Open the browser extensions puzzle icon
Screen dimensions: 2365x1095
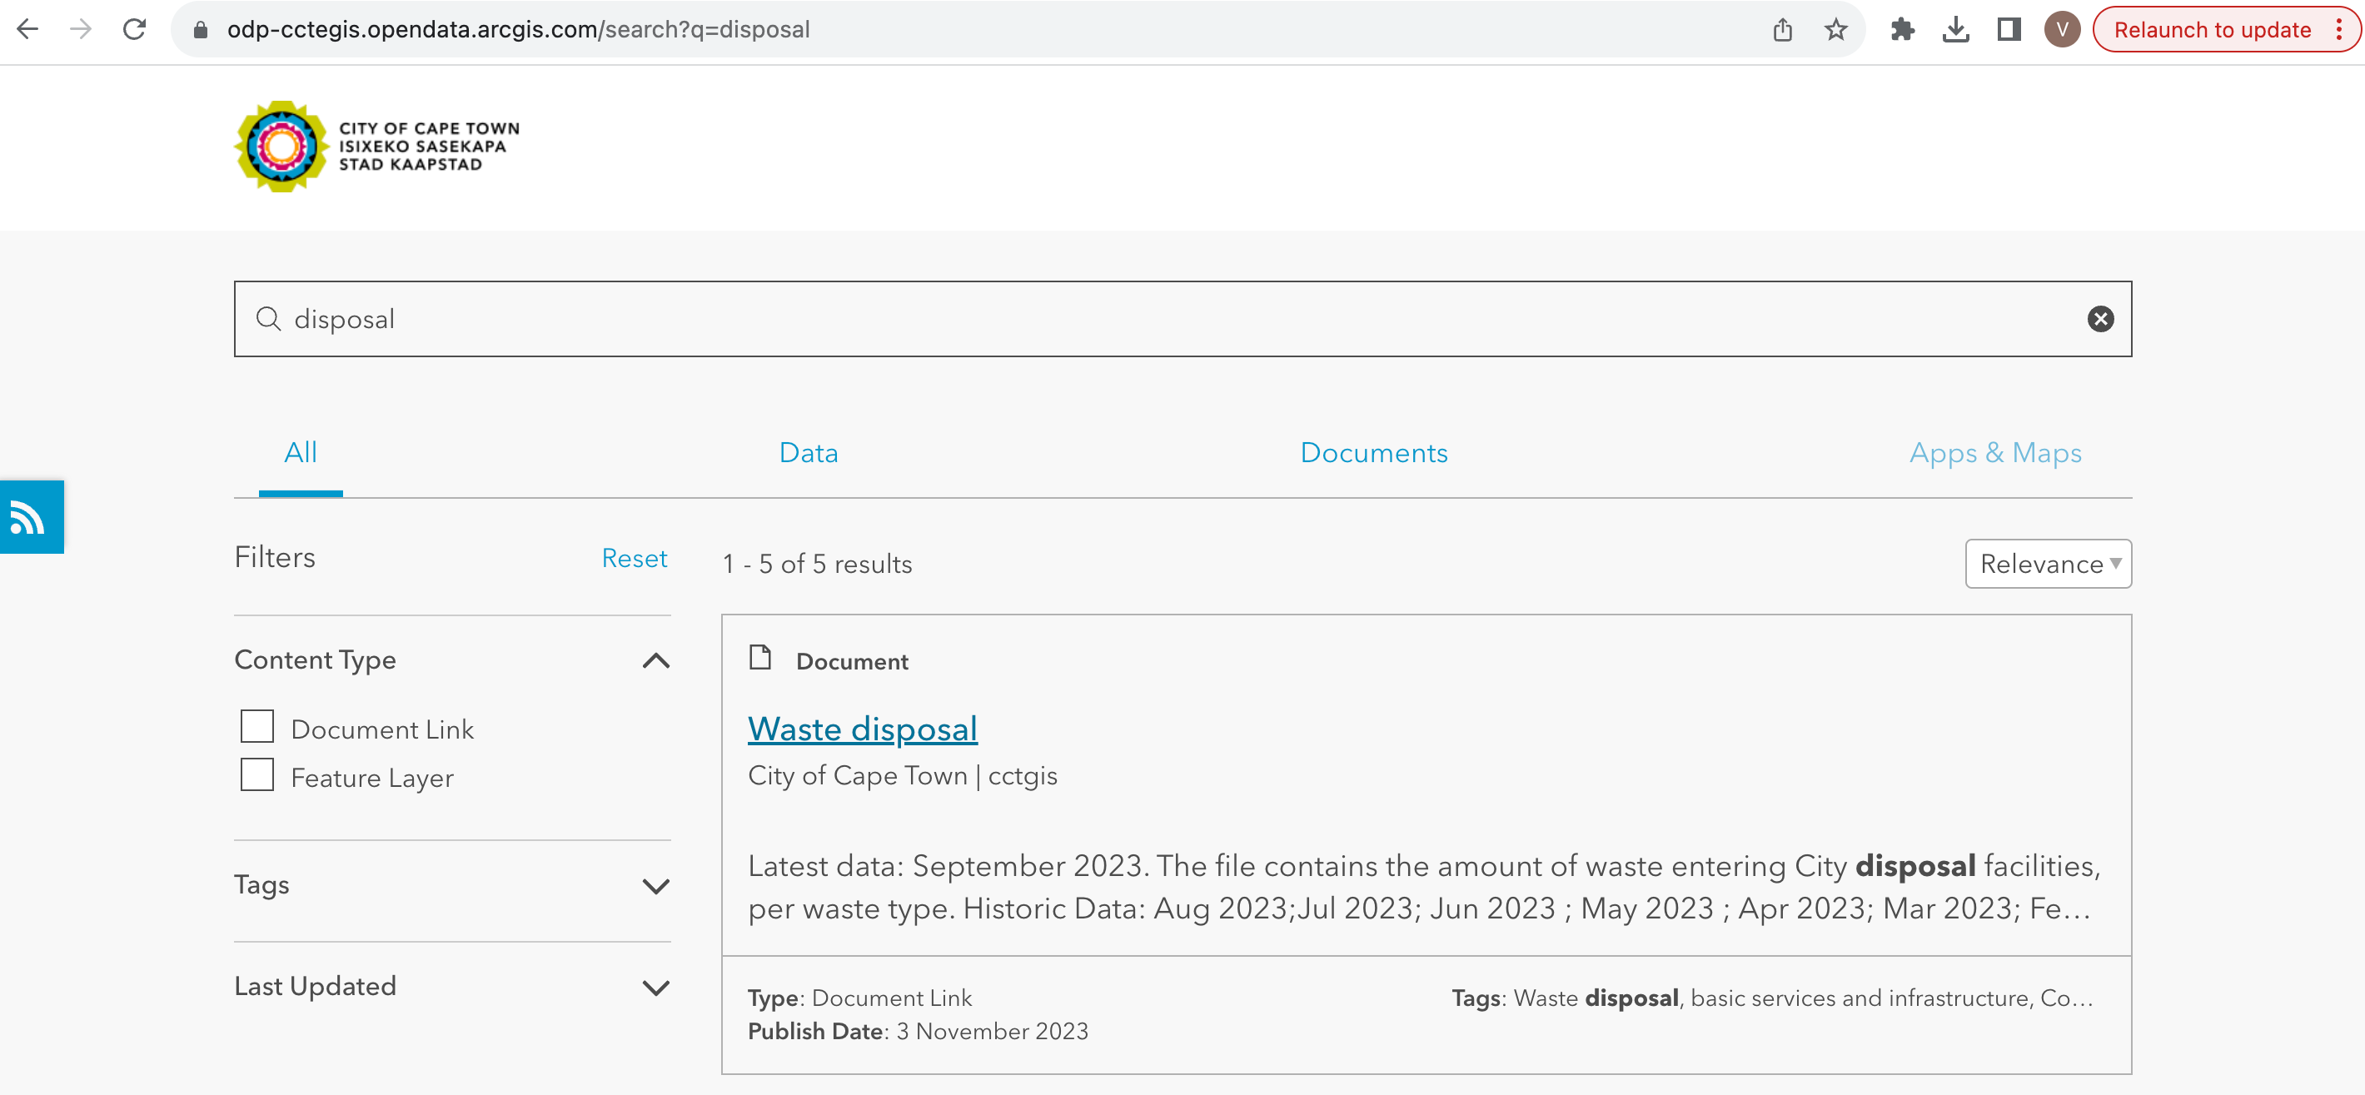[1902, 29]
